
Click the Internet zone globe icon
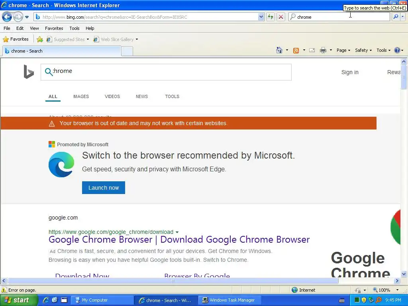(x=294, y=290)
